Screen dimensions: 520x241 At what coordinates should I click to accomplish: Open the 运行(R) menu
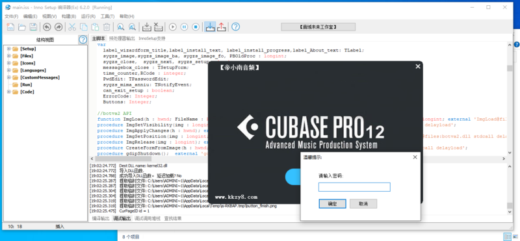click(x=88, y=16)
